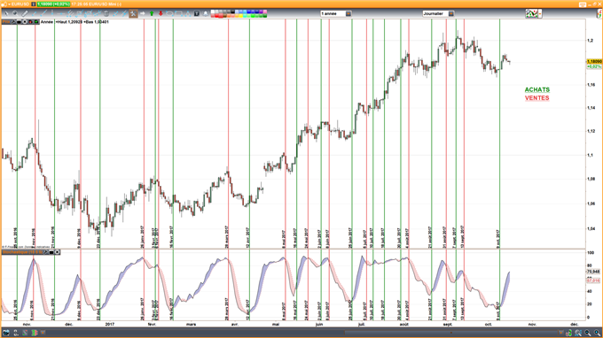Viewport: 603px width, 338px height.
Task: Open the 'Journalier' timeframe dropdown
Action: [x=438, y=13]
